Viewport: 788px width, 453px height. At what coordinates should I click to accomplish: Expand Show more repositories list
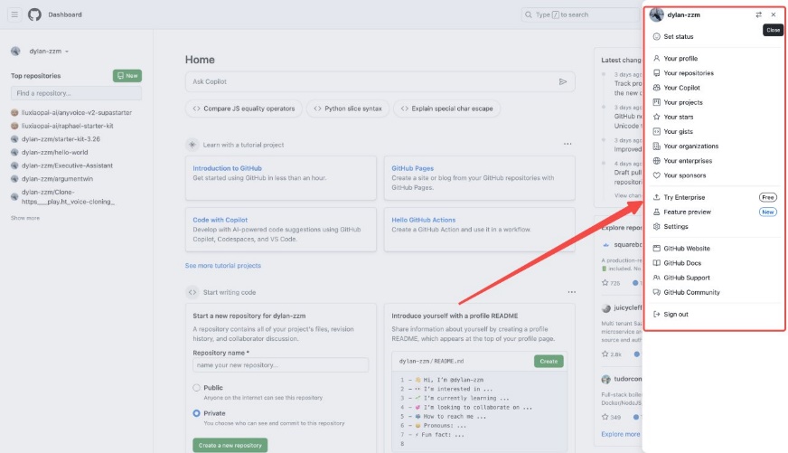(25, 218)
